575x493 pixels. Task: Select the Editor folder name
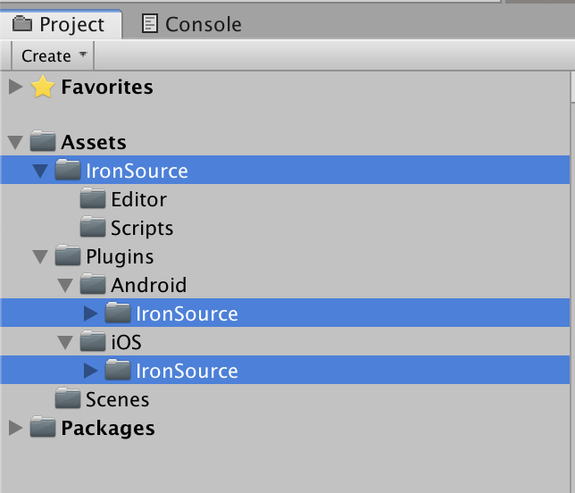click(x=139, y=199)
